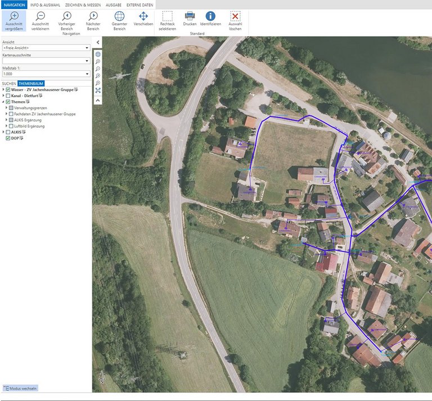
Task: Open options icon beside Wasser - ZV Jachenhausener Gruppe
Action: [76, 89]
